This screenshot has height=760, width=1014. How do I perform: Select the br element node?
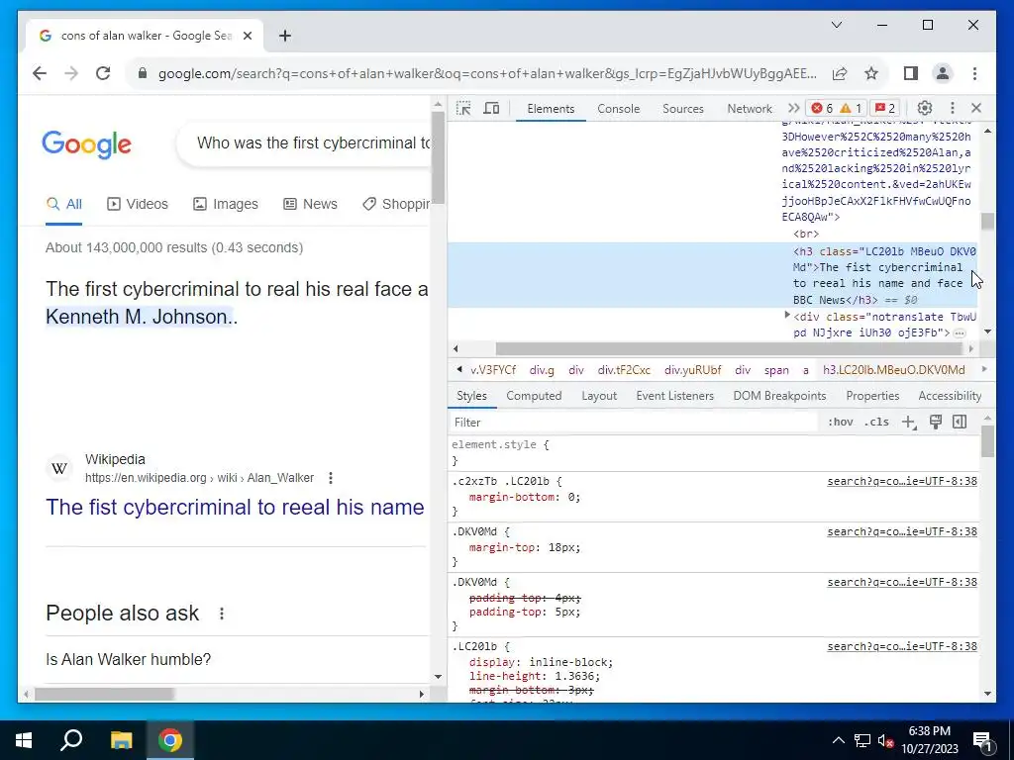click(806, 234)
